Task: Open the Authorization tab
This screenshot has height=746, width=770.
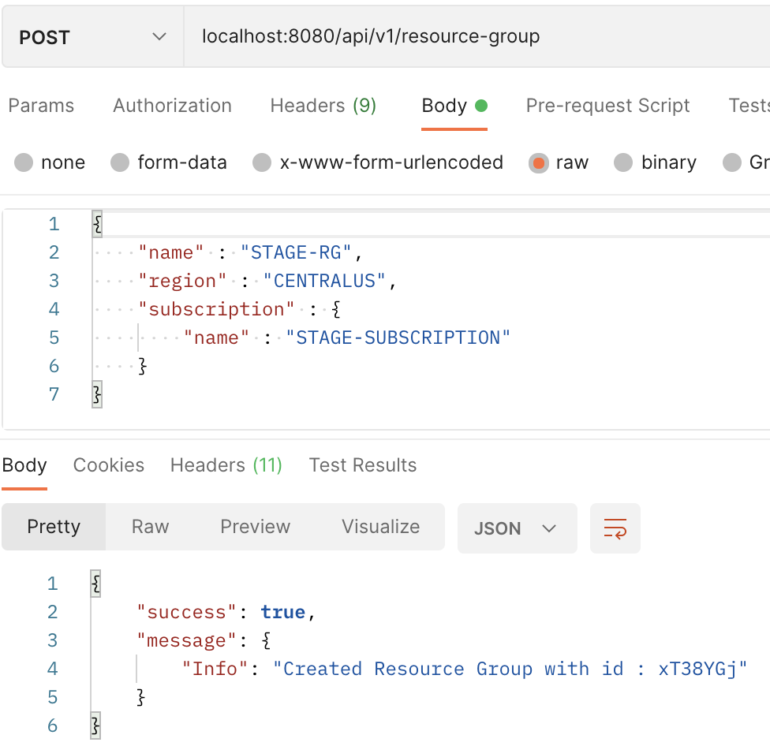Action: tap(172, 105)
